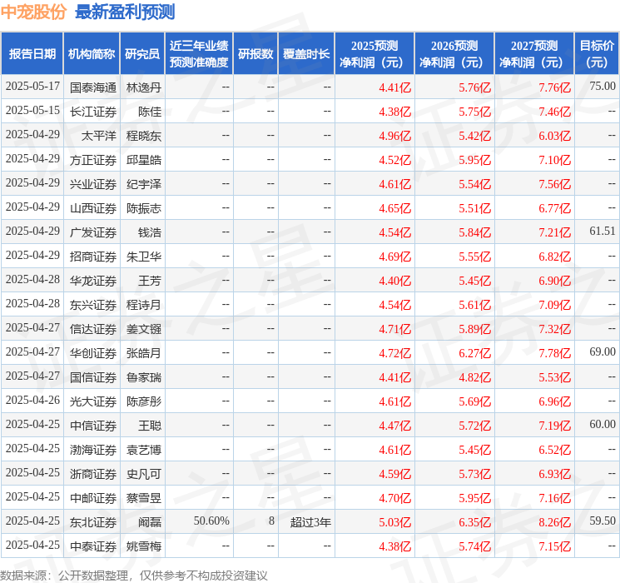Screen dimensions: 620x583
Task: Click the 招商证券 institution cell
Action: (x=93, y=257)
